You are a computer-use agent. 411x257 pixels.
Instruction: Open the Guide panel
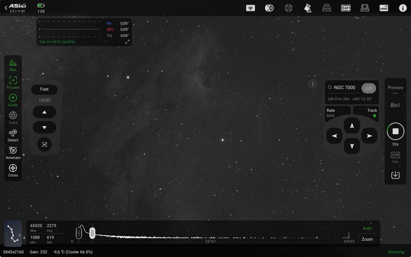[13, 100]
